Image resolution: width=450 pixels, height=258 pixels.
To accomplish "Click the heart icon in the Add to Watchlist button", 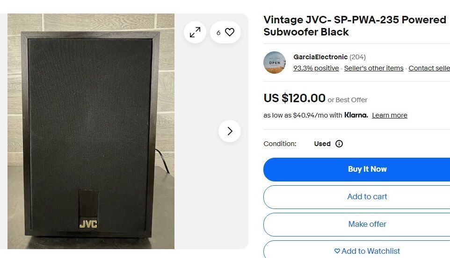I will pyautogui.click(x=337, y=251).
